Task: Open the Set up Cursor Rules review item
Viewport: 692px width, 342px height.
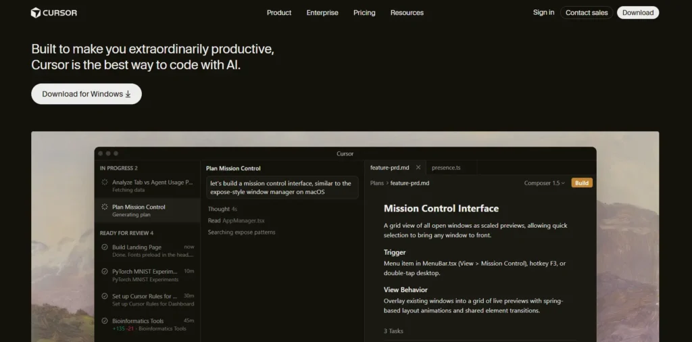Action: coord(147,299)
